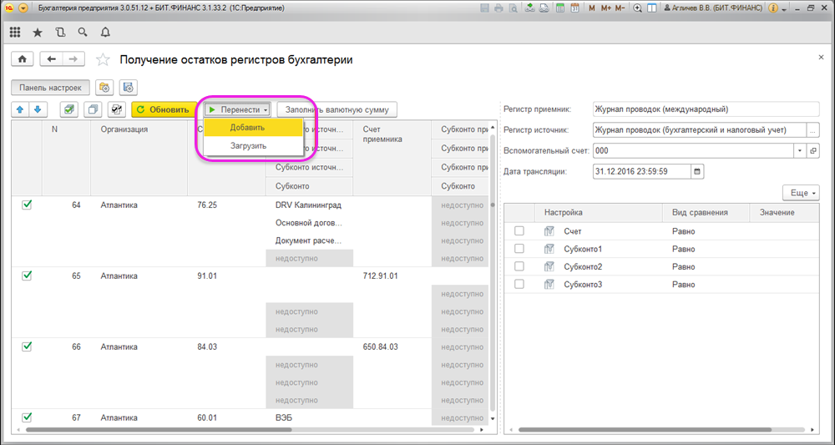Viewport: 835px width, 445px height.
Task: Open the notifications bell icon
Action: (105, 33)
